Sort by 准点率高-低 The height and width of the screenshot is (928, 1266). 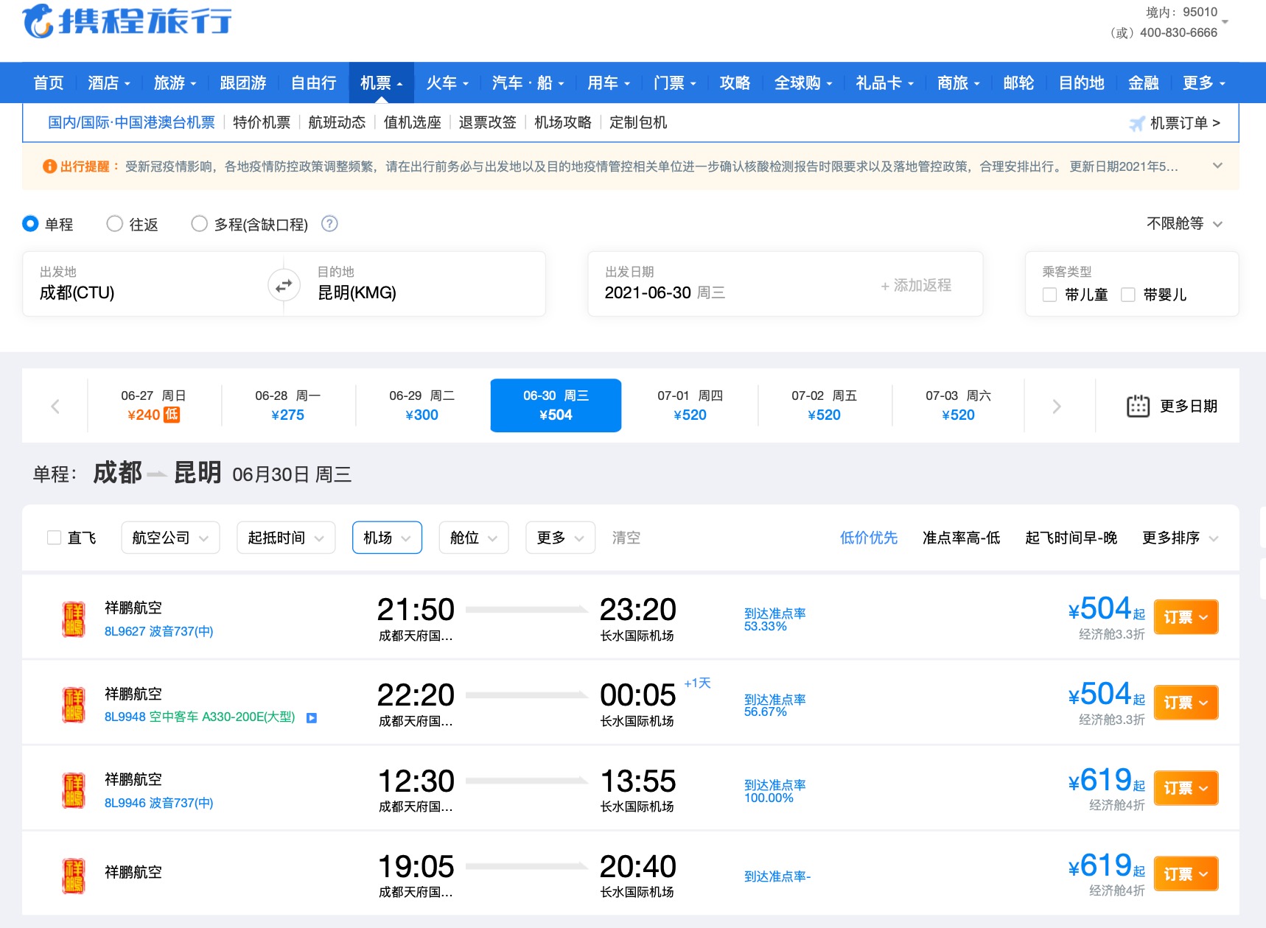[x=961, y=538]
